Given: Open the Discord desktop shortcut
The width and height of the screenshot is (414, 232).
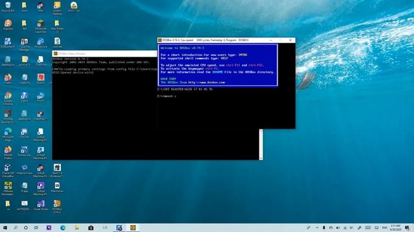Looking at the screenshot, I should point(25,133).
